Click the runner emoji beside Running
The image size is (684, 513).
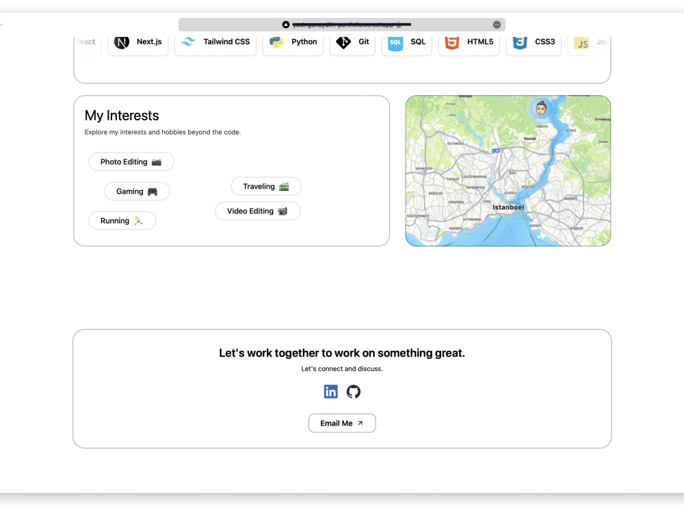[138, 221]
